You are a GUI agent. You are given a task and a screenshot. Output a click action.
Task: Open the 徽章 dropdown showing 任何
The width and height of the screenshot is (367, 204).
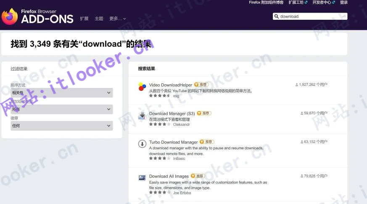click(x=62, y=126)
